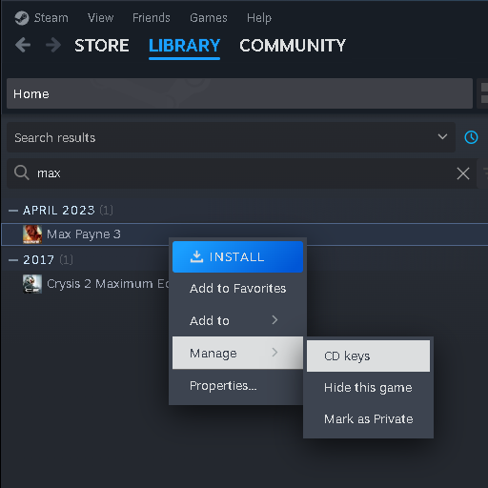The width and height of the screenshot is (488, 488).
Task: Switch to the LIBRARY tab
Action: [x=184, y=45]
